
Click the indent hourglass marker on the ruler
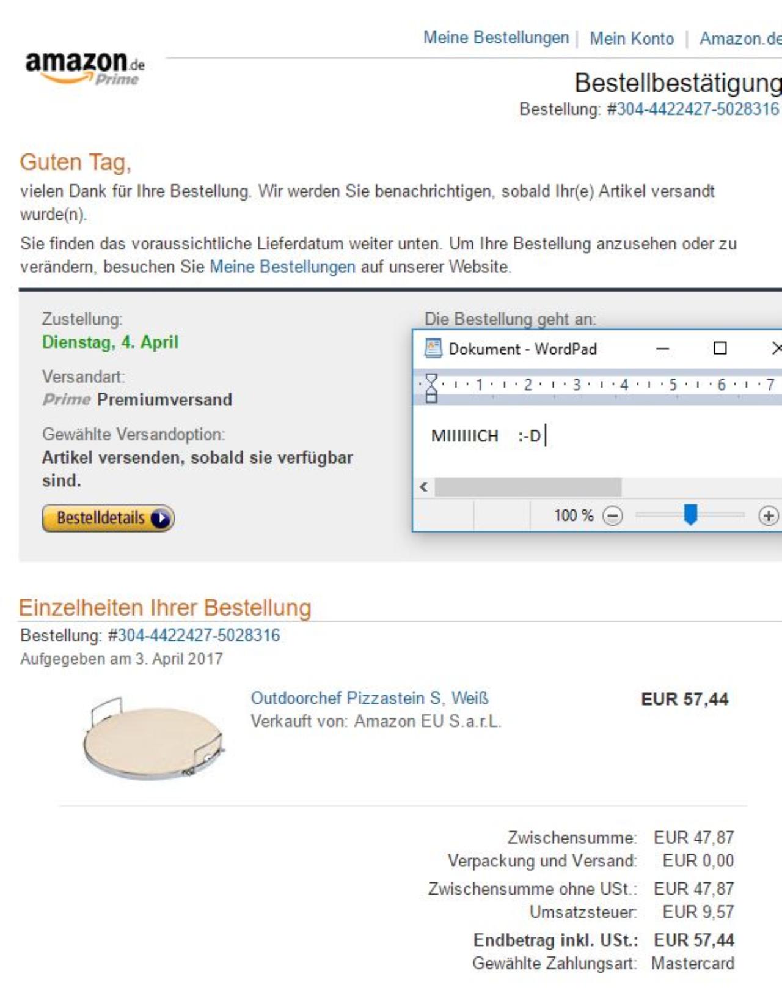pyautogui.click(x=431, y=388)
